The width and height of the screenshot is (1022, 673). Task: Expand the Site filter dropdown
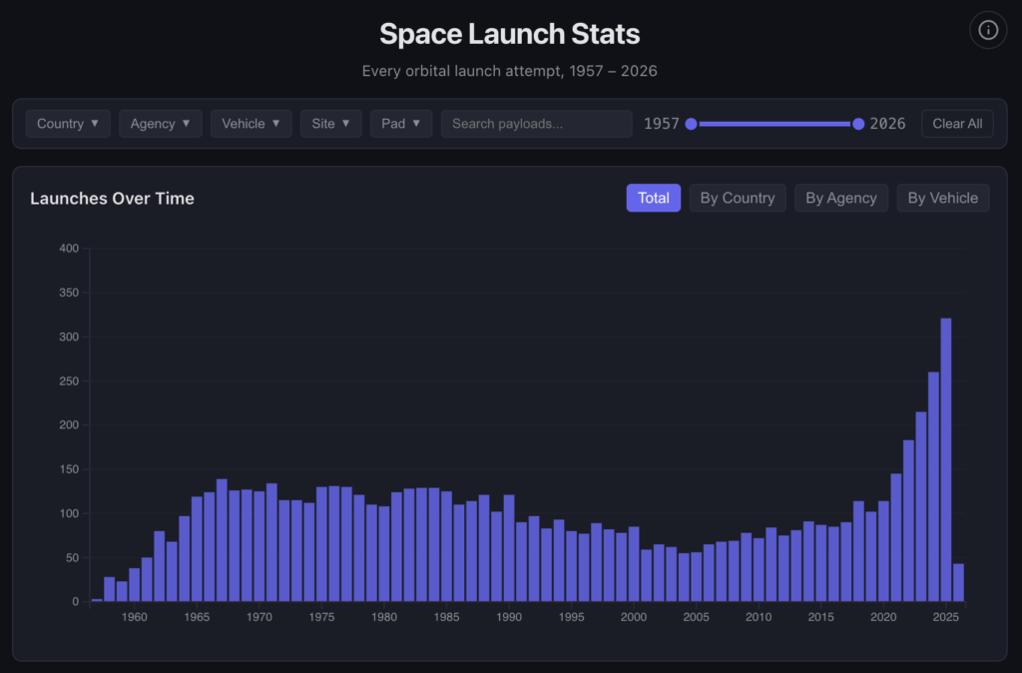click(330, 124)
